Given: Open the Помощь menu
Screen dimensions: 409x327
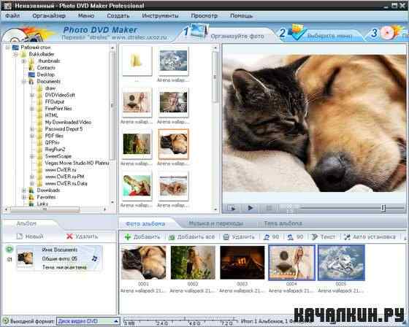Looking at the screenshot, I should (x=241, y=15).
